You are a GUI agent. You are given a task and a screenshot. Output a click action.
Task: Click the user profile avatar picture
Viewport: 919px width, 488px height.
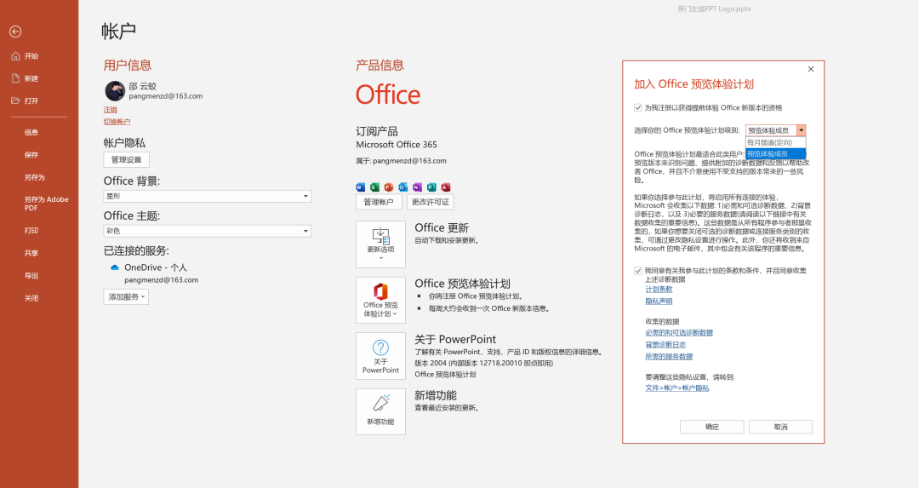115,91
